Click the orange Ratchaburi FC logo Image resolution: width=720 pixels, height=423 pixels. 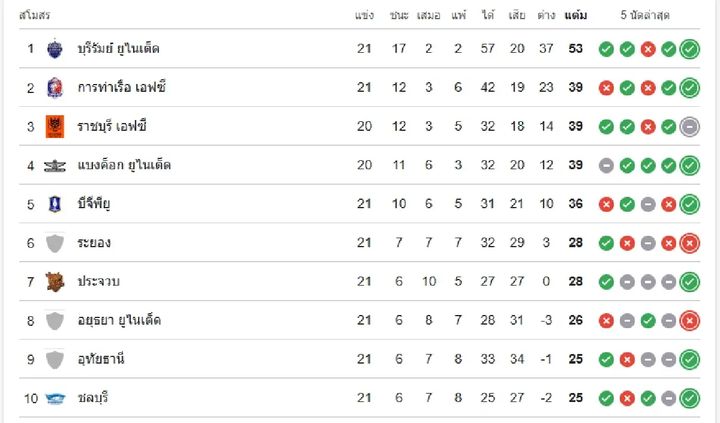point(55,127)
